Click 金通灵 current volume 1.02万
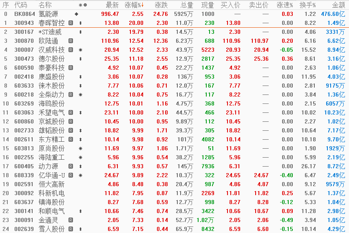The width and height of the screenshot is (349, 233). pos(205,220)
